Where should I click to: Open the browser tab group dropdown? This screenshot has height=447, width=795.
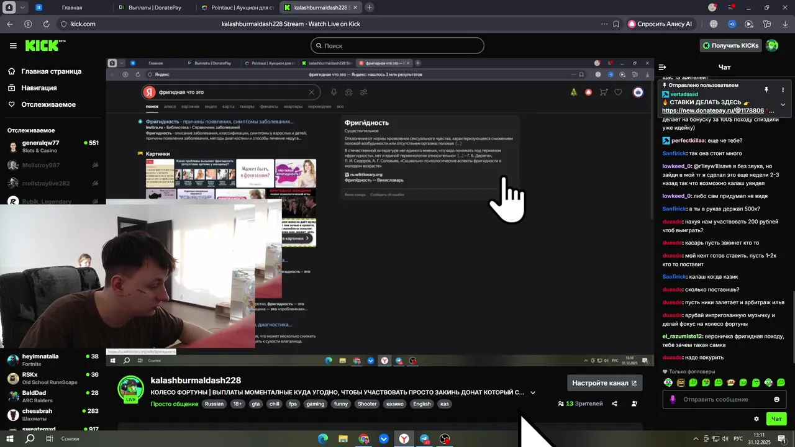pyautogui.click(x=23, y=7)
